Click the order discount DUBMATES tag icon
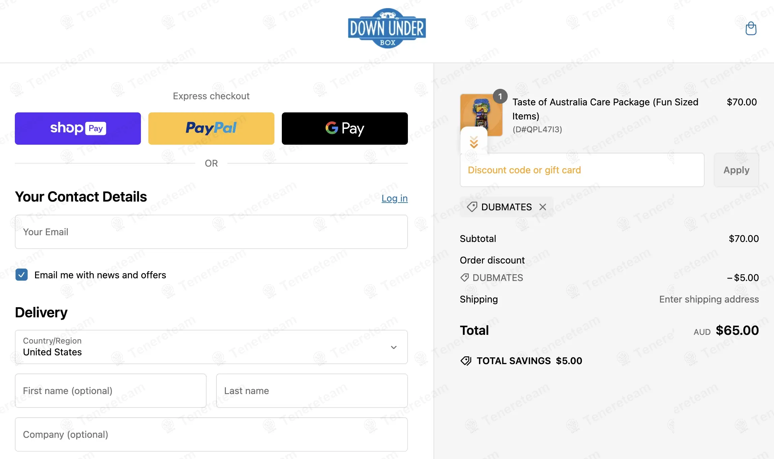 click(x=465, y=278)
